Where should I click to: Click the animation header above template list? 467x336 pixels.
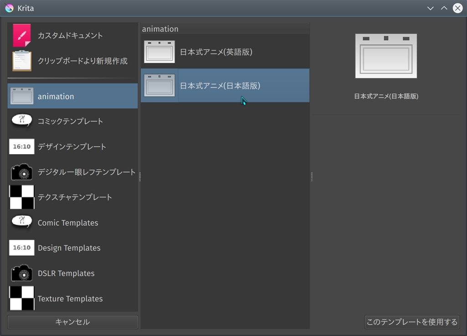(x=160, y=29)
